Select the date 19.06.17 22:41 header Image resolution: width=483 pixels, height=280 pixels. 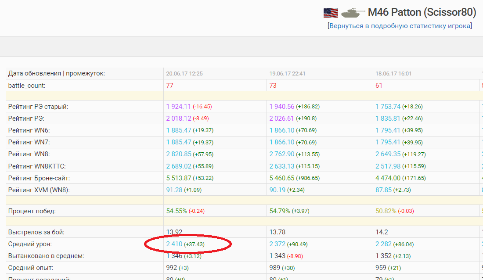[x=288, y=74]
